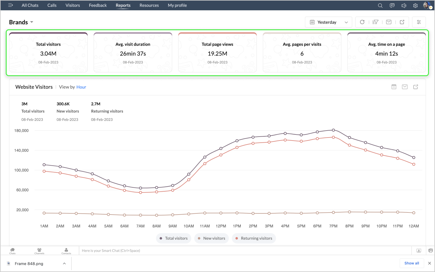The height and width of the screenshot is (272, 435).
Task: Click the export icon in the Brands toolbar
Action: [402, 22]
